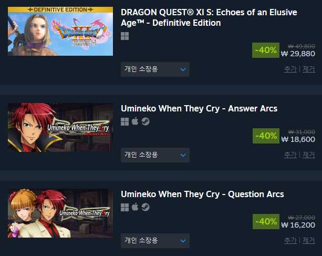Remove Umineko Answer Arcs via 제거 link
Image resolution: width=322 pixels, height=256 pixels.
[x=309, y=155]
